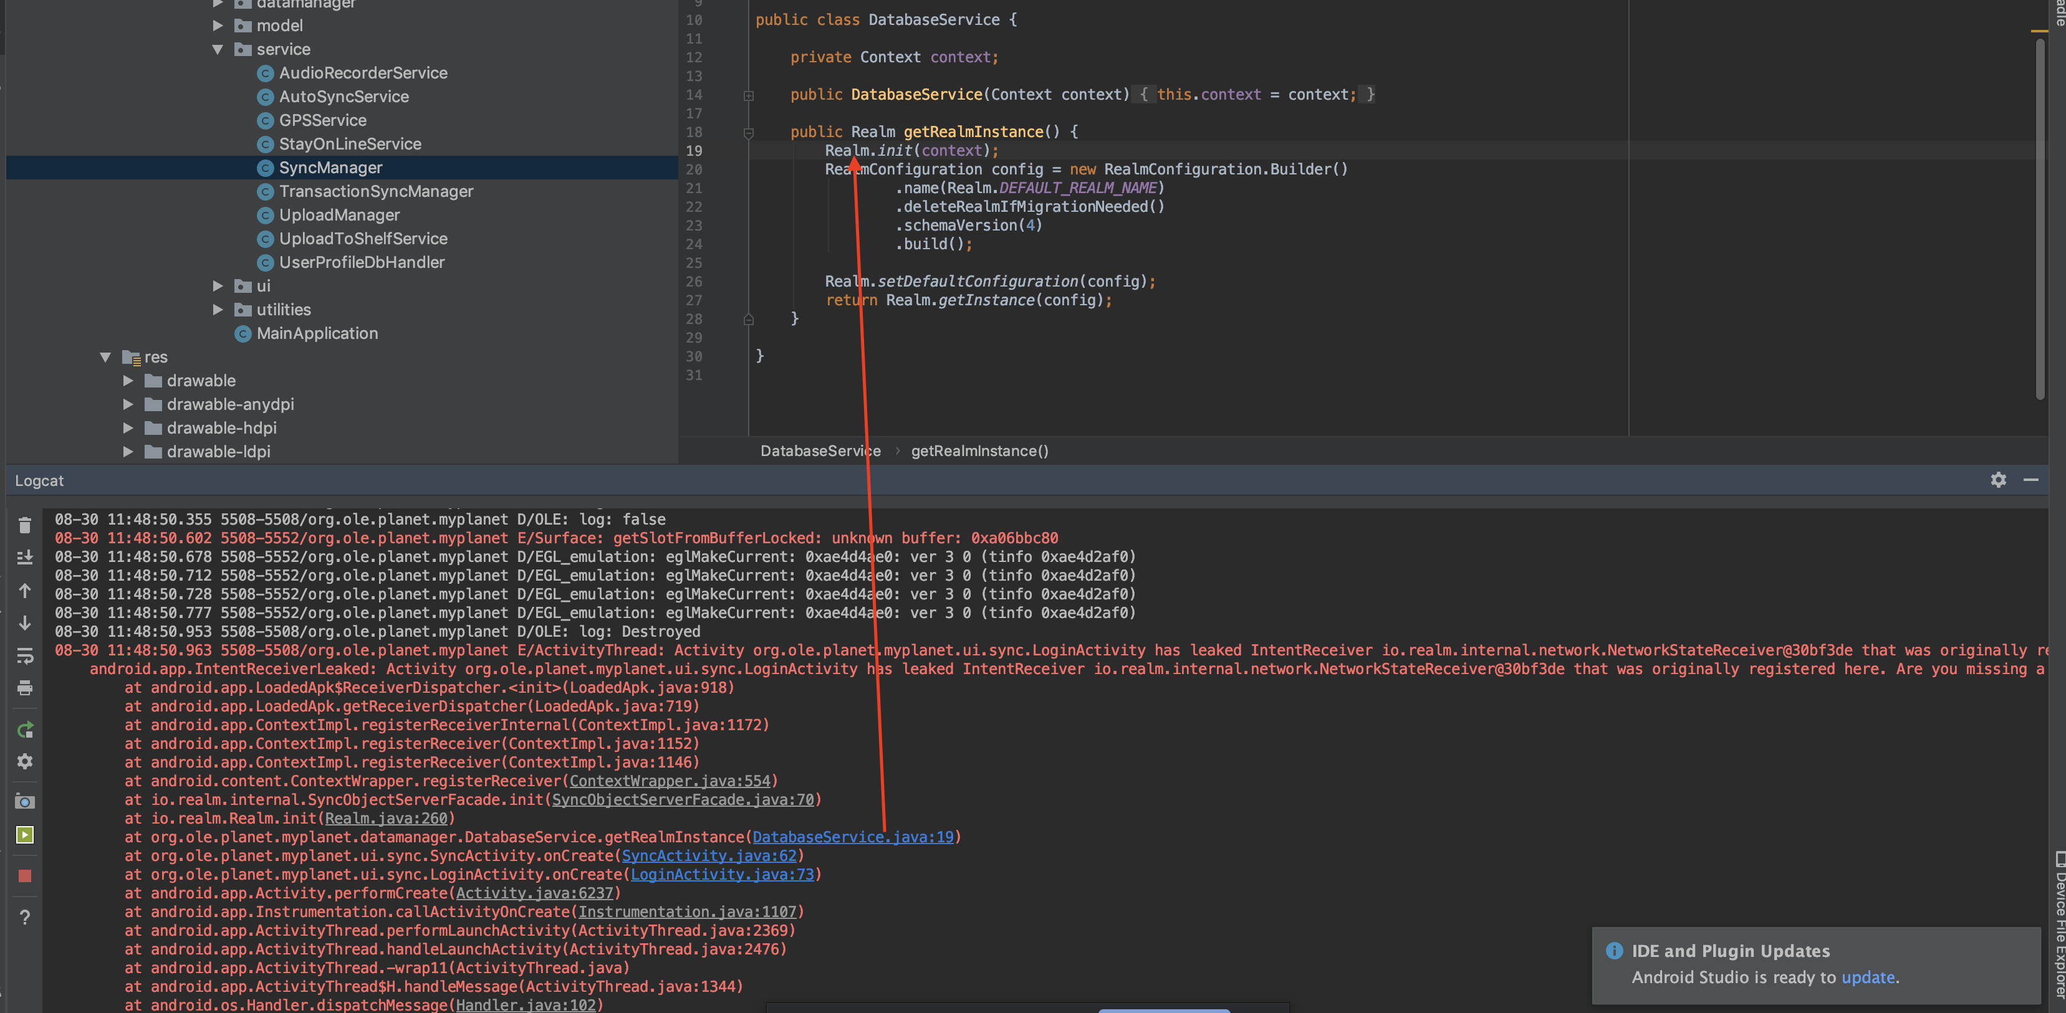
Task: Collapse the service package folder
Action: point(218,49)
